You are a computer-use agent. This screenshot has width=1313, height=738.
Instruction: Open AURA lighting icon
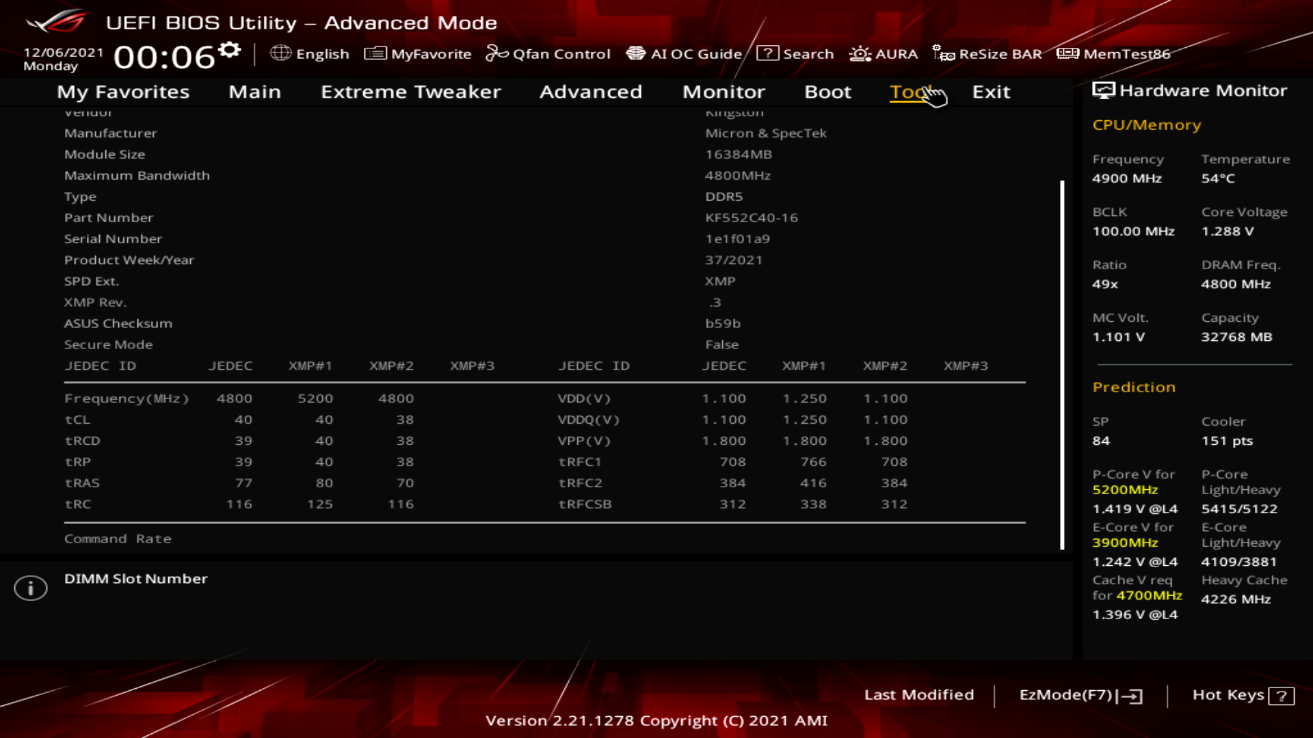tap(860, 53)
